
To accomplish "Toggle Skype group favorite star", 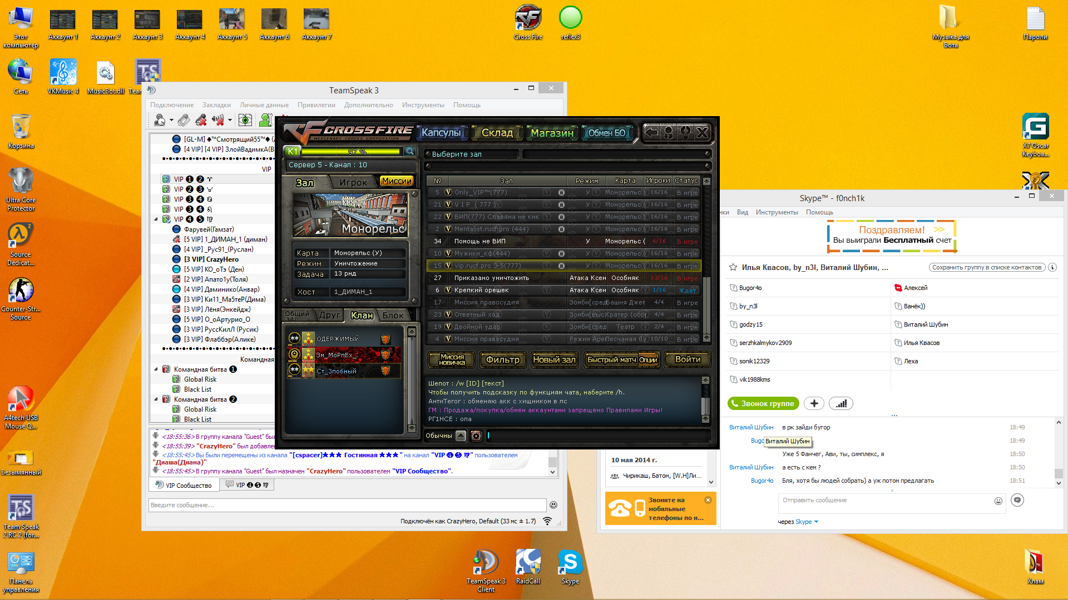I will coord(733,267).
